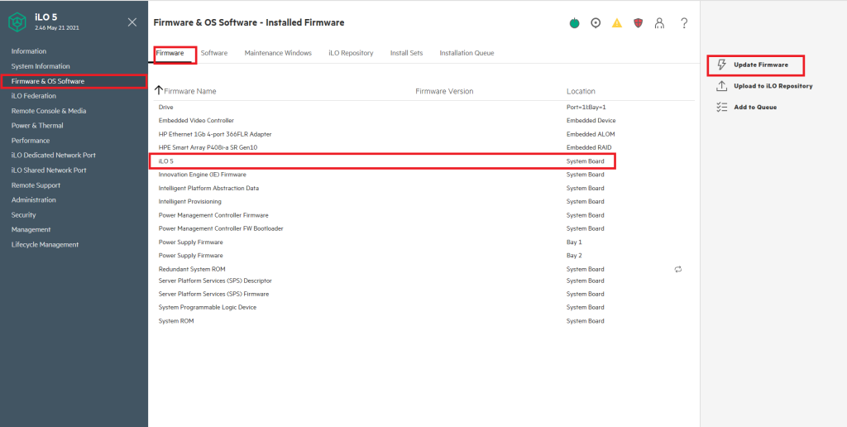Open the Firmware tab
This screenshot has height=427, width=847.
[x=170, y=53]
